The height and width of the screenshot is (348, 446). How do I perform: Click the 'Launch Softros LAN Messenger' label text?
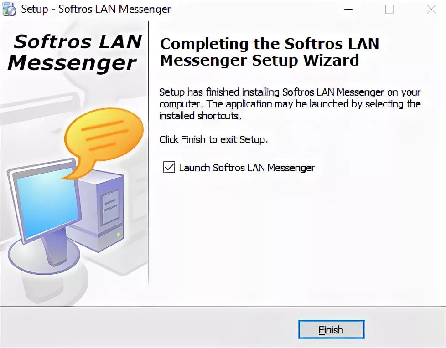[247, 168]
